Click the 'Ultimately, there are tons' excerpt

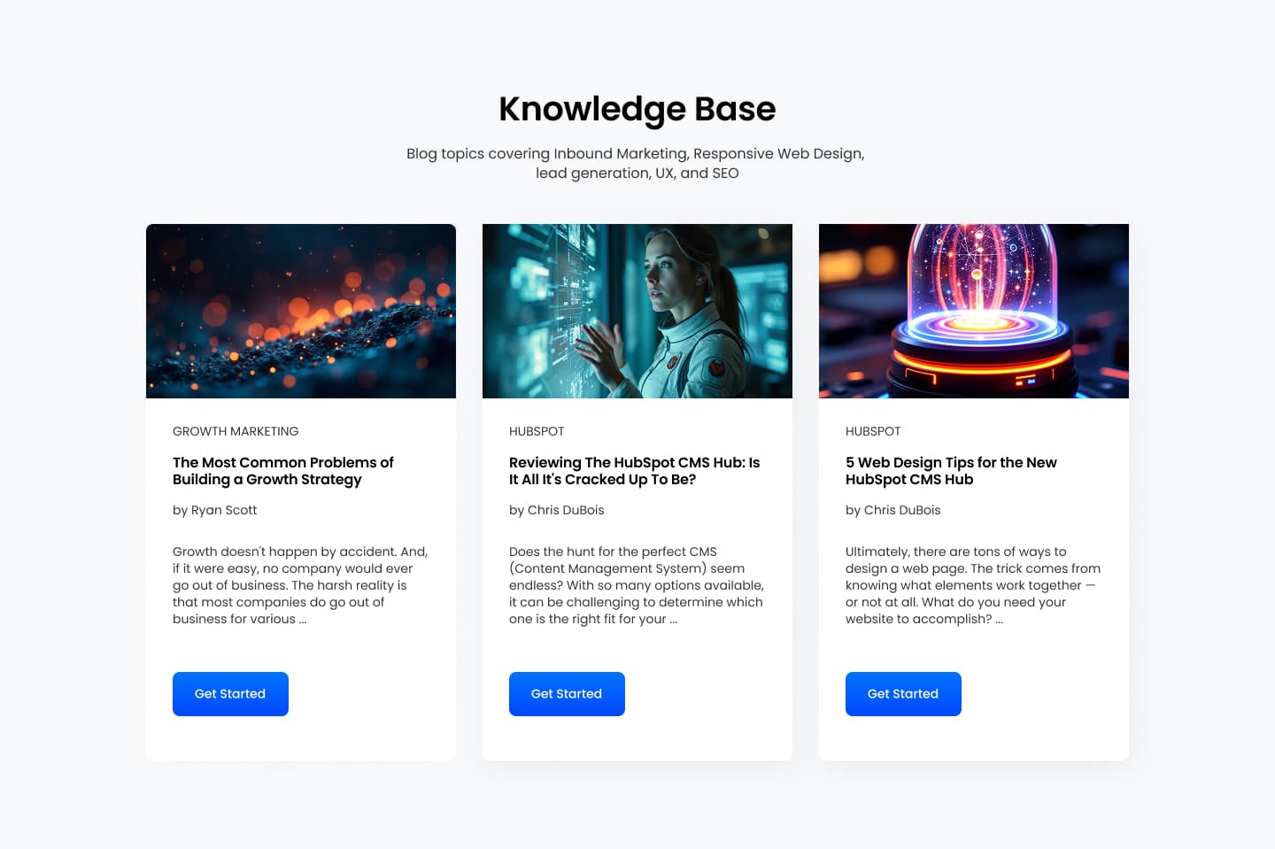(x=972, y=585)
